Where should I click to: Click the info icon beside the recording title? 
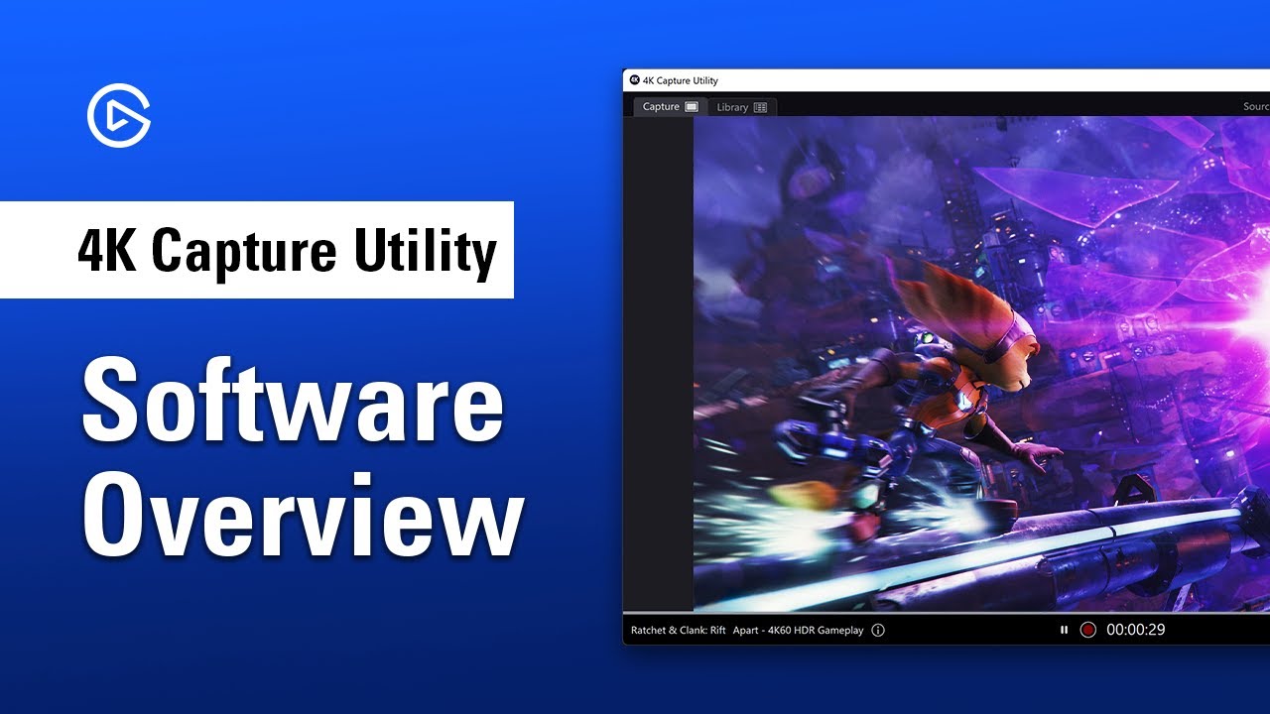[x=878, y=630]
